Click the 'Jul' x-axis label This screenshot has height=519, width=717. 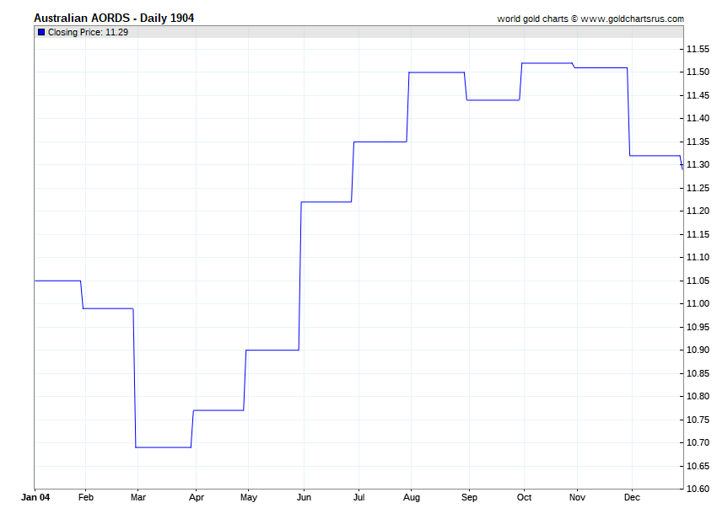[358, 497]
